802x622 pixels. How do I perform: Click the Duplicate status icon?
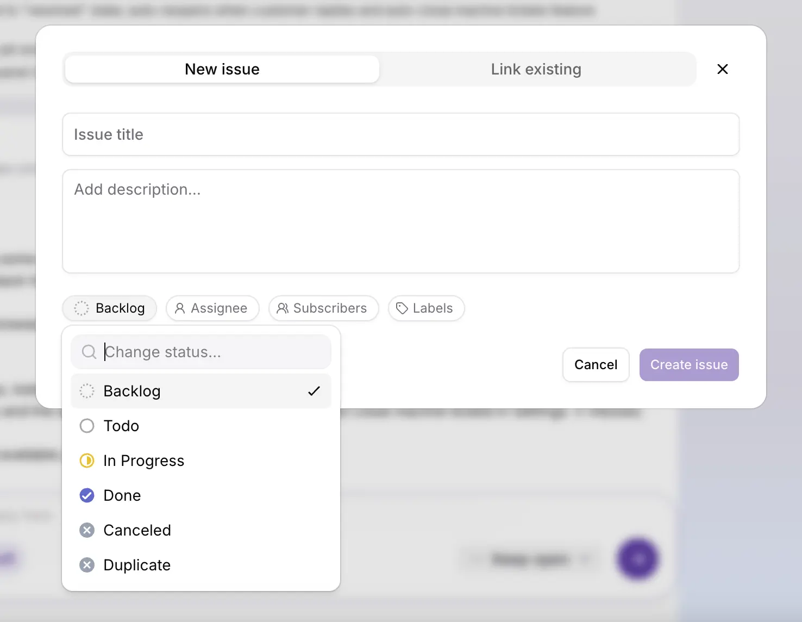[x=87, y=565]
